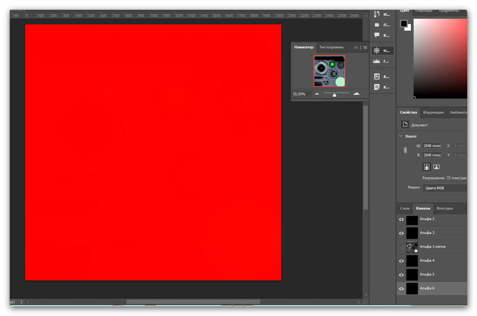Viewport: 477px width, 316px height.
Task: Open the Градиенты tab
Action: (x=449, y=11)
